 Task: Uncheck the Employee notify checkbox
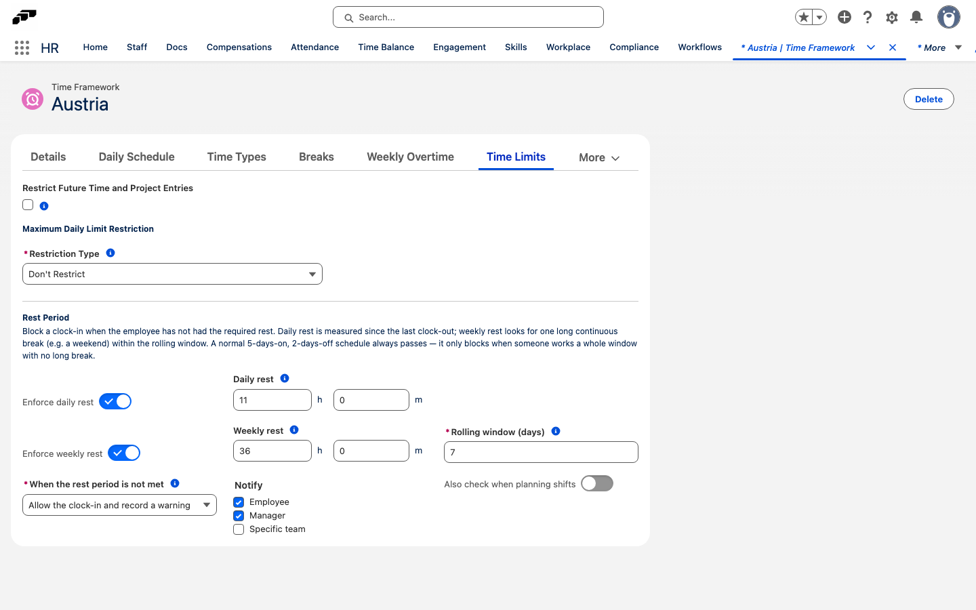pos(239,502)
